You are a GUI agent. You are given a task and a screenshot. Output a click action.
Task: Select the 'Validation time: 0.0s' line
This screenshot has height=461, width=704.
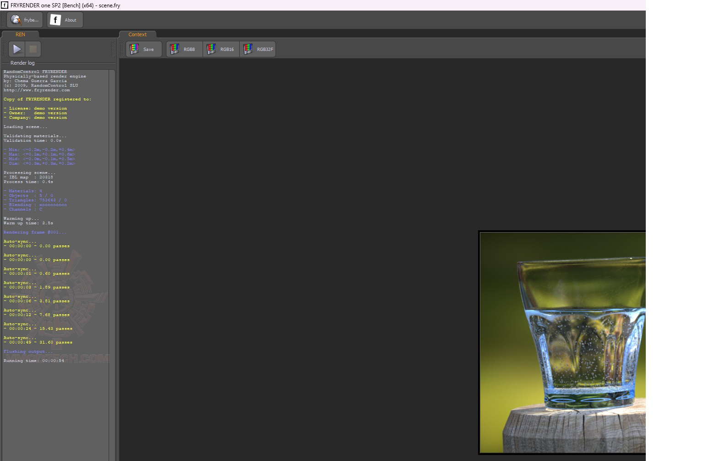pos(33,140)
